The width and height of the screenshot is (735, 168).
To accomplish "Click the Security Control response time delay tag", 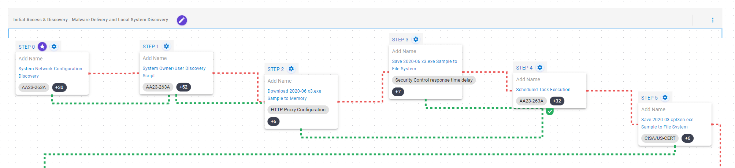I will [434, 80].
